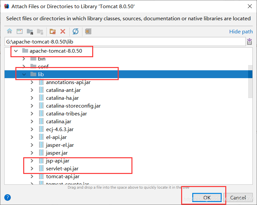
Task: Click the Hide path link
Action: (x=241, y=31)
